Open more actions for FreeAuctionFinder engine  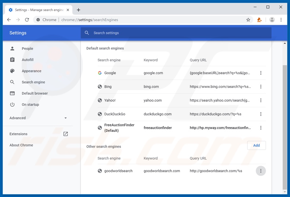pyautogui.click(x=261, y=128)
